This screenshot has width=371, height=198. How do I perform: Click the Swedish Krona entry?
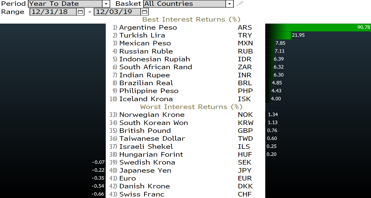coord(147,162)
